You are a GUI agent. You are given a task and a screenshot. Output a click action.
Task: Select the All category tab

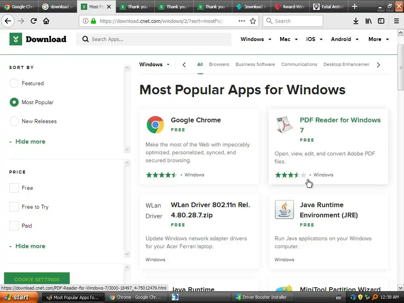pyautogui.click(x=200, y=64)
